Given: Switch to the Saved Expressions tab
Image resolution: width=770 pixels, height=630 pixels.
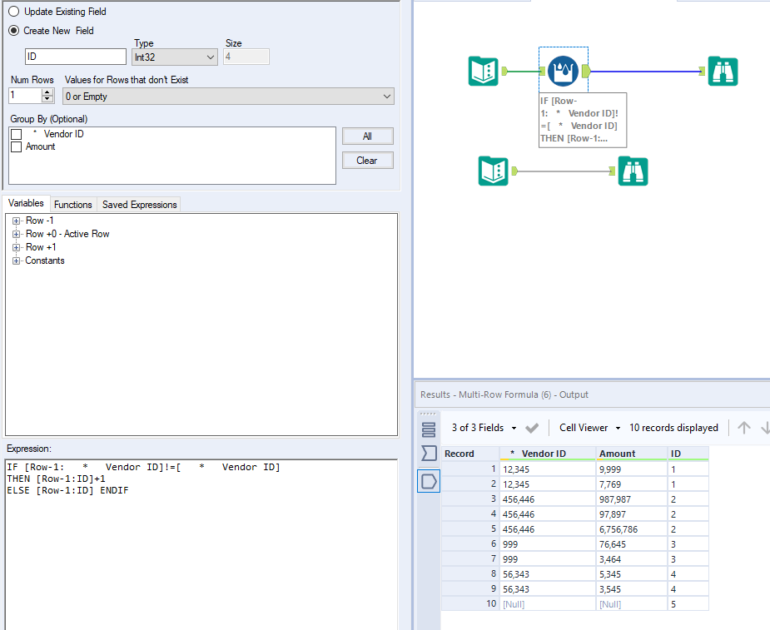Looking at the screenshot, I should coord(139,204).
